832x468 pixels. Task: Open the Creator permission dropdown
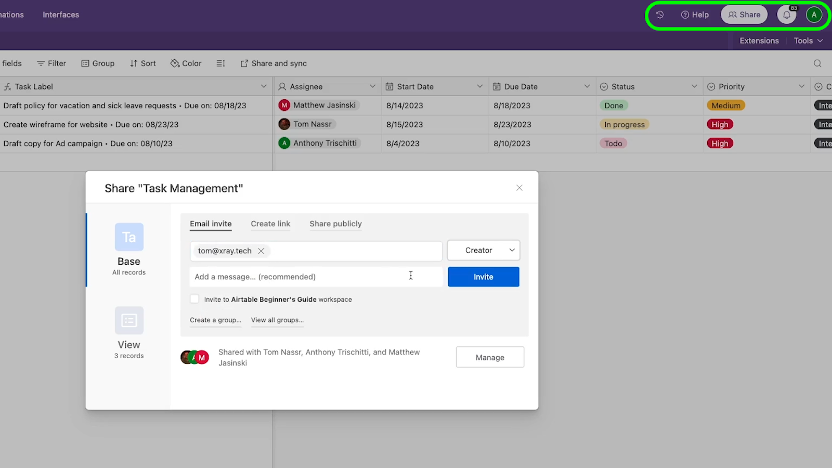tap(484, 250)
